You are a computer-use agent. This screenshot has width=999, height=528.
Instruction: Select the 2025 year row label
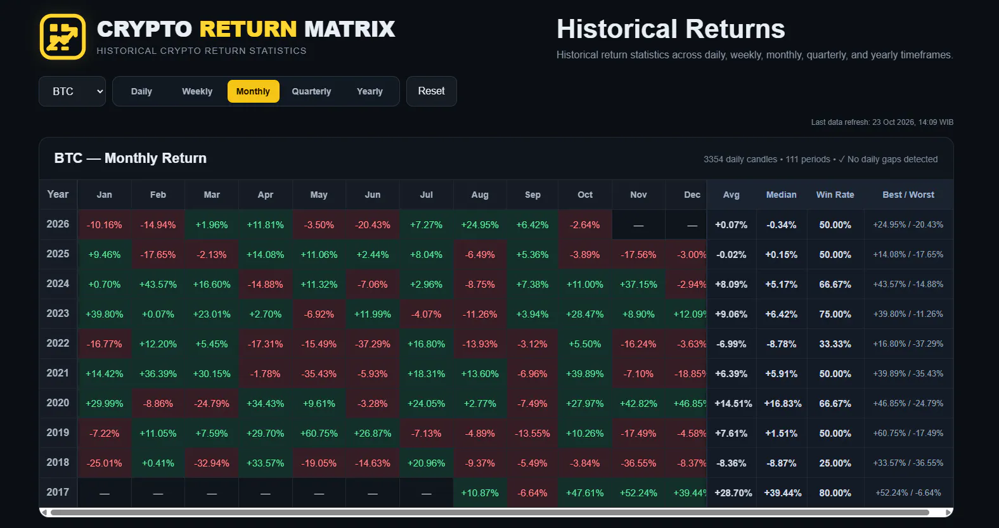tap(58, 254)
